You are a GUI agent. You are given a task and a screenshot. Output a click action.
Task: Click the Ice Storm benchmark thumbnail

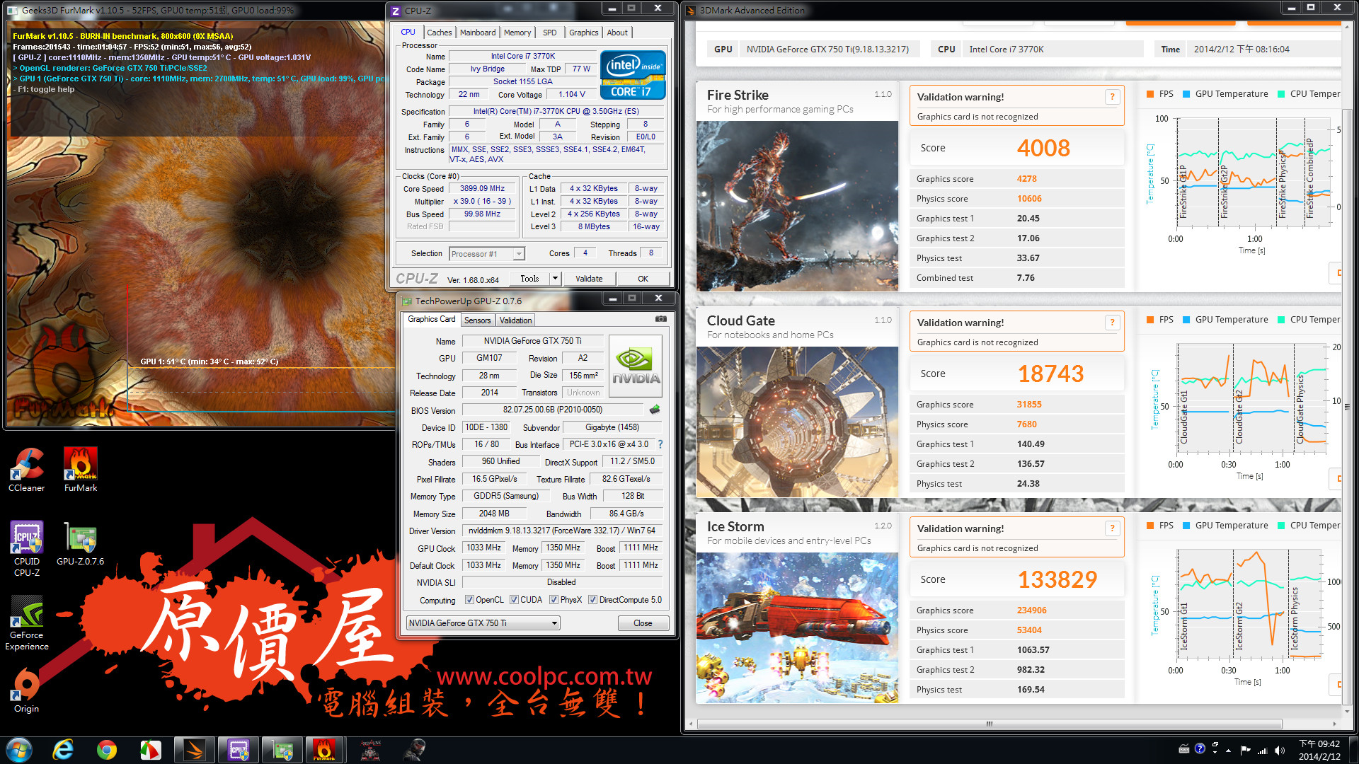[797, 627]
